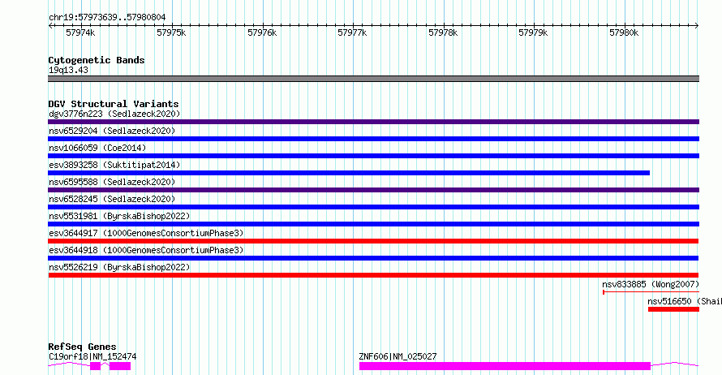Select the gray 19q13.43 cytogenetic band bar

point(373,79)
